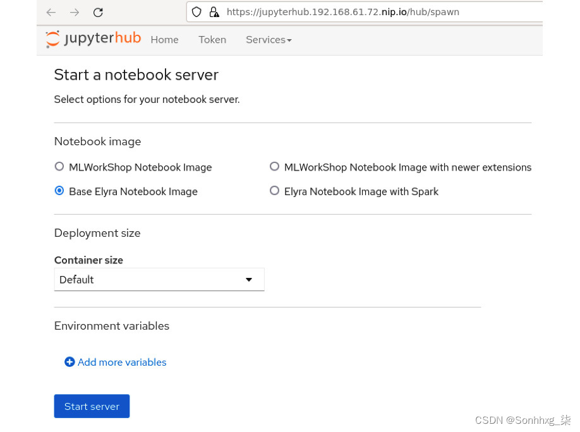Image resolution: width=580 pixels, height=432 pixels.
Task: Click the 'Notebook image' section title
Action: (98, 141)
